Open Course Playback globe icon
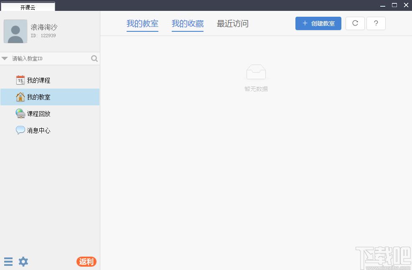This screenshot has height=270, width=412. 20,114
